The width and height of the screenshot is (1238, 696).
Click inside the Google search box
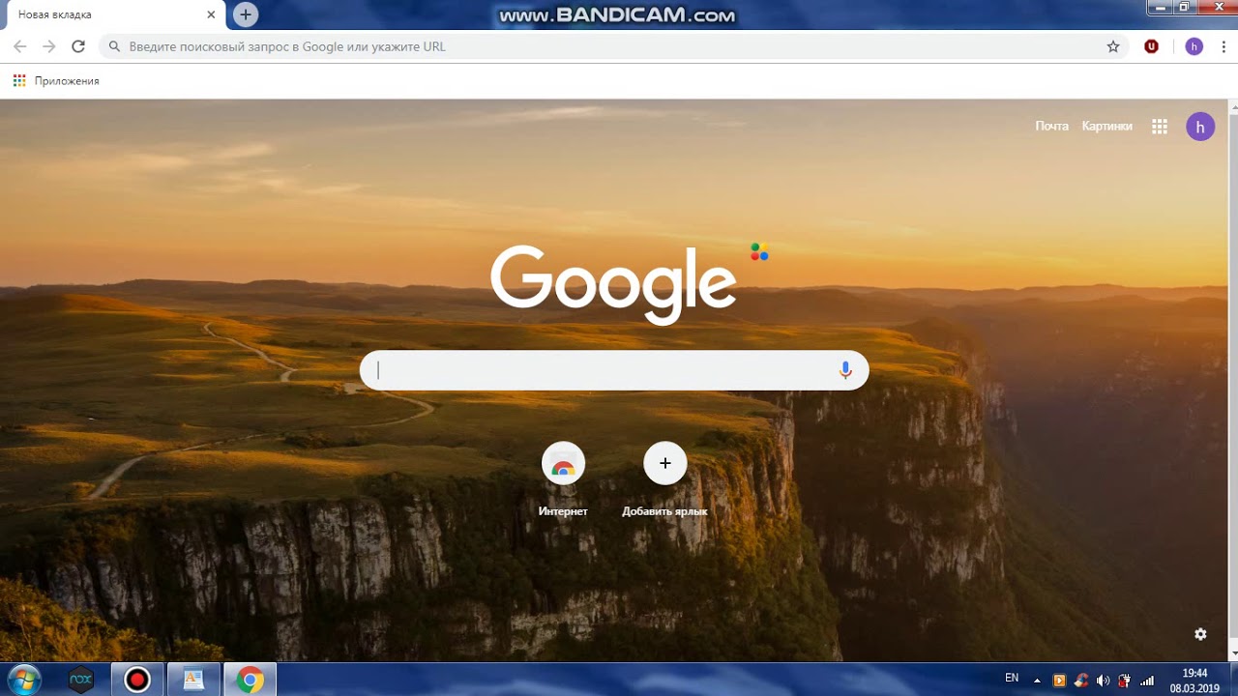(x=614, y=370)
